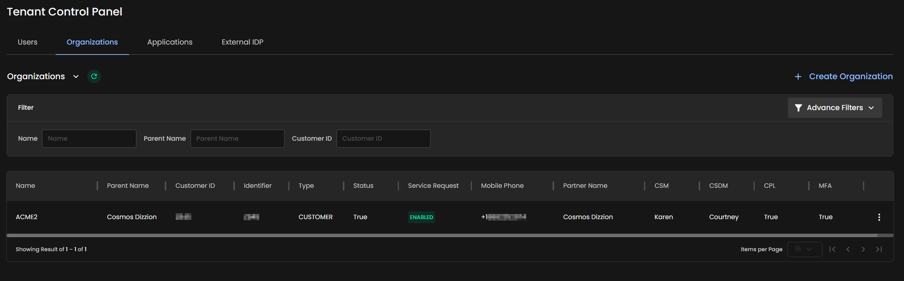Viewport: 904px width, 281px height.
Task: Focus the Name filter input field
Action: click(89, 138)
